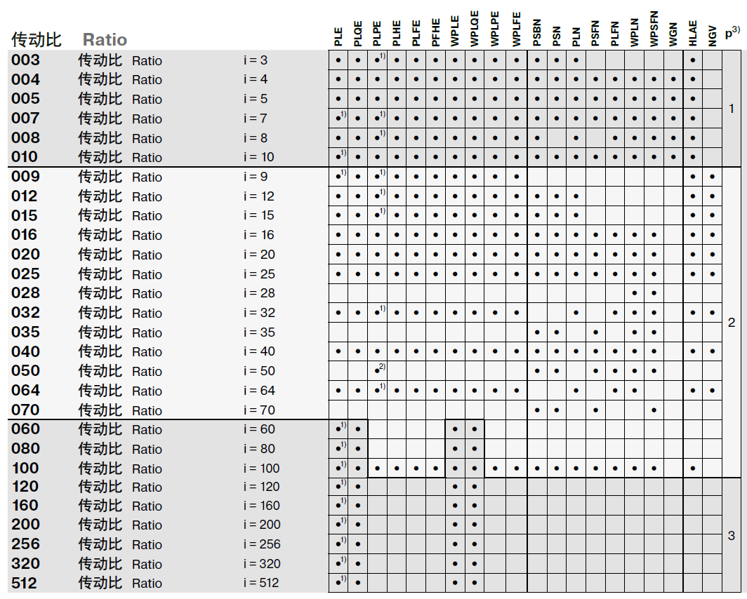Click stage number 3 in the p column
The width and height of the screenshot is (747, 599).
[x=731, y=536]
